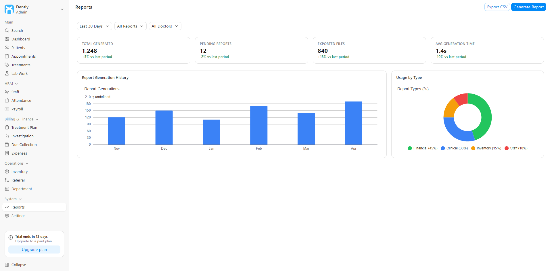Click the orange Inventory (15%) legend swatch
The image size is (552, 271).
coord(473,148)
